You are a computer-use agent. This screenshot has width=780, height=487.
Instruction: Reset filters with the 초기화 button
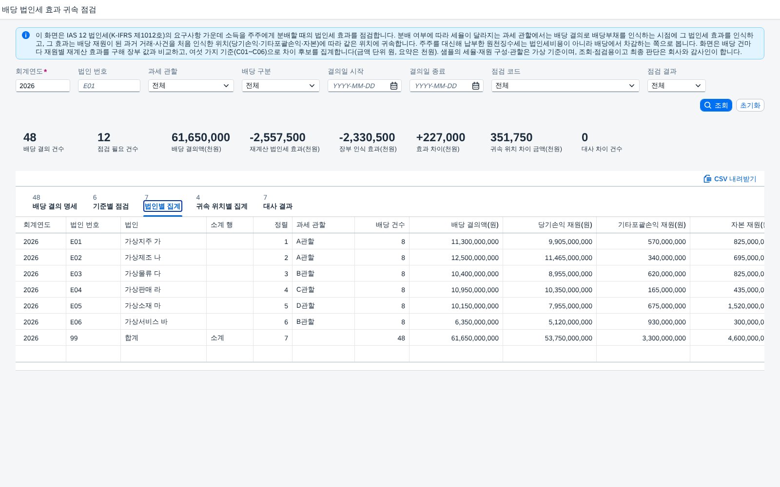(750, 105)
